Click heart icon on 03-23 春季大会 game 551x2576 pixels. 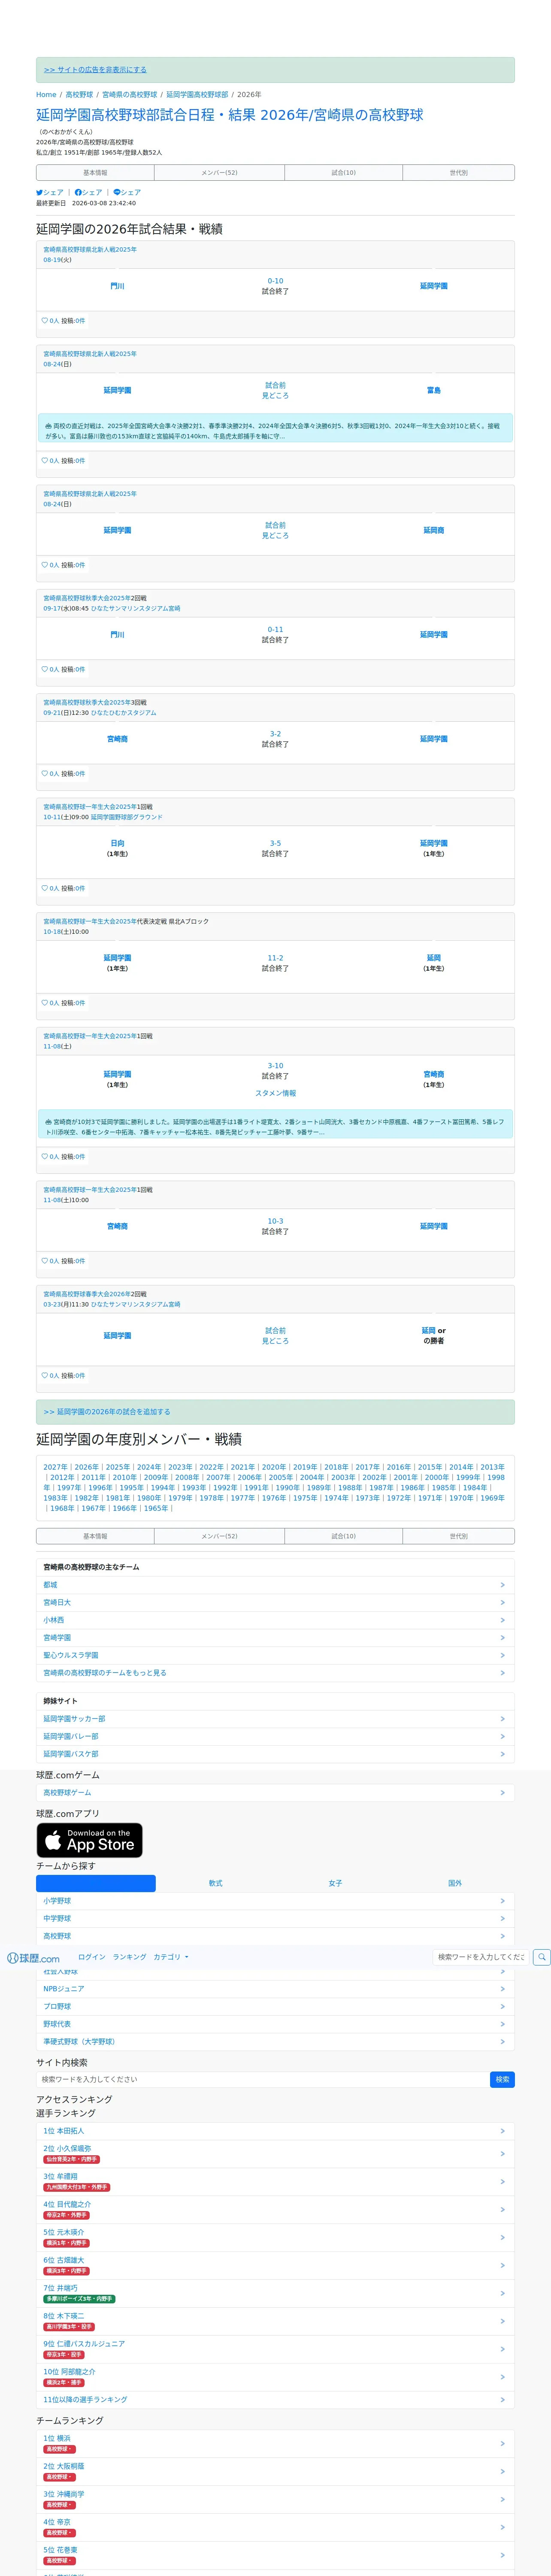click(44, 1376)
